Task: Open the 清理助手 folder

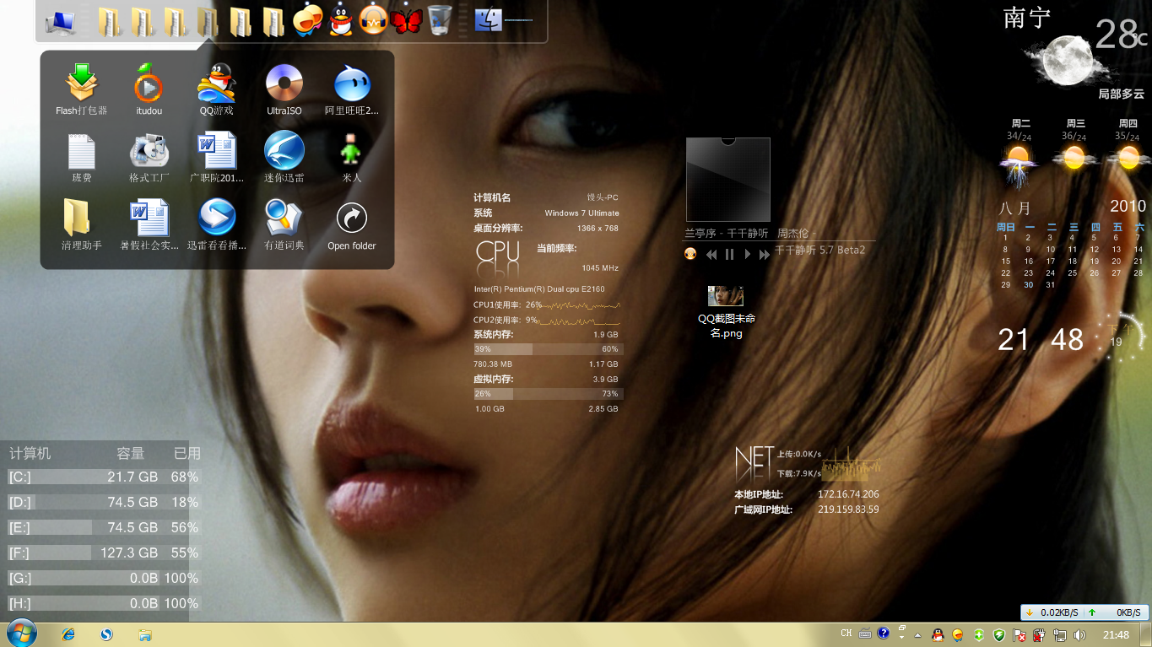Action: tap(82, 224)
